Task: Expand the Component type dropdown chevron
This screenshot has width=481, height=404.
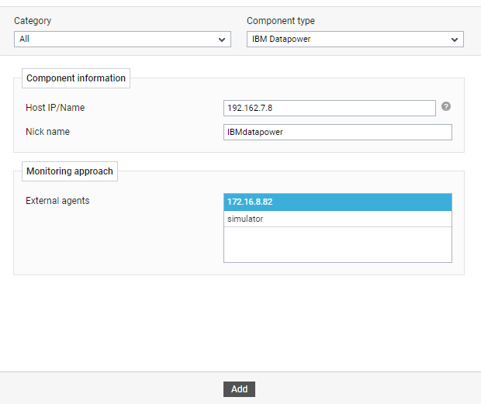Action: coord(455,40)
